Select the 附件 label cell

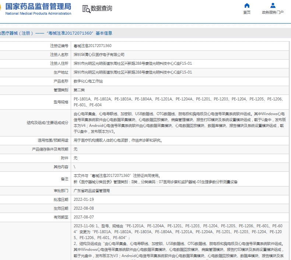(x=35, y=158)
